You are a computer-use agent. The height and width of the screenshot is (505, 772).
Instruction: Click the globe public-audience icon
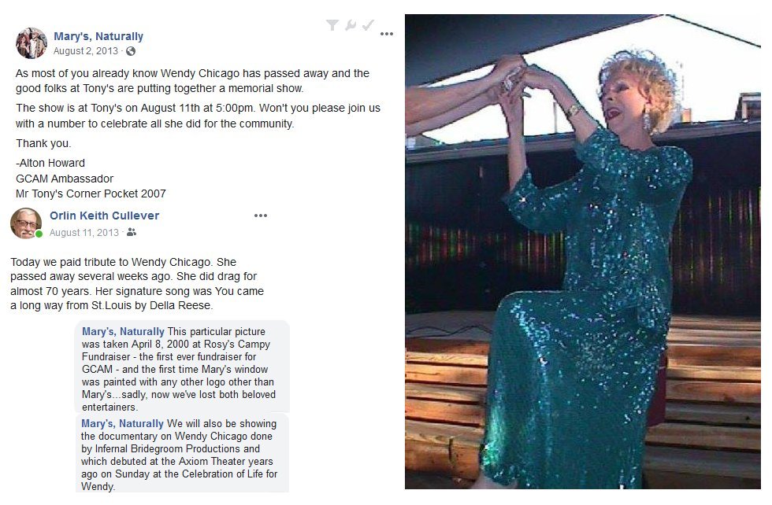[x=131, y=51]
